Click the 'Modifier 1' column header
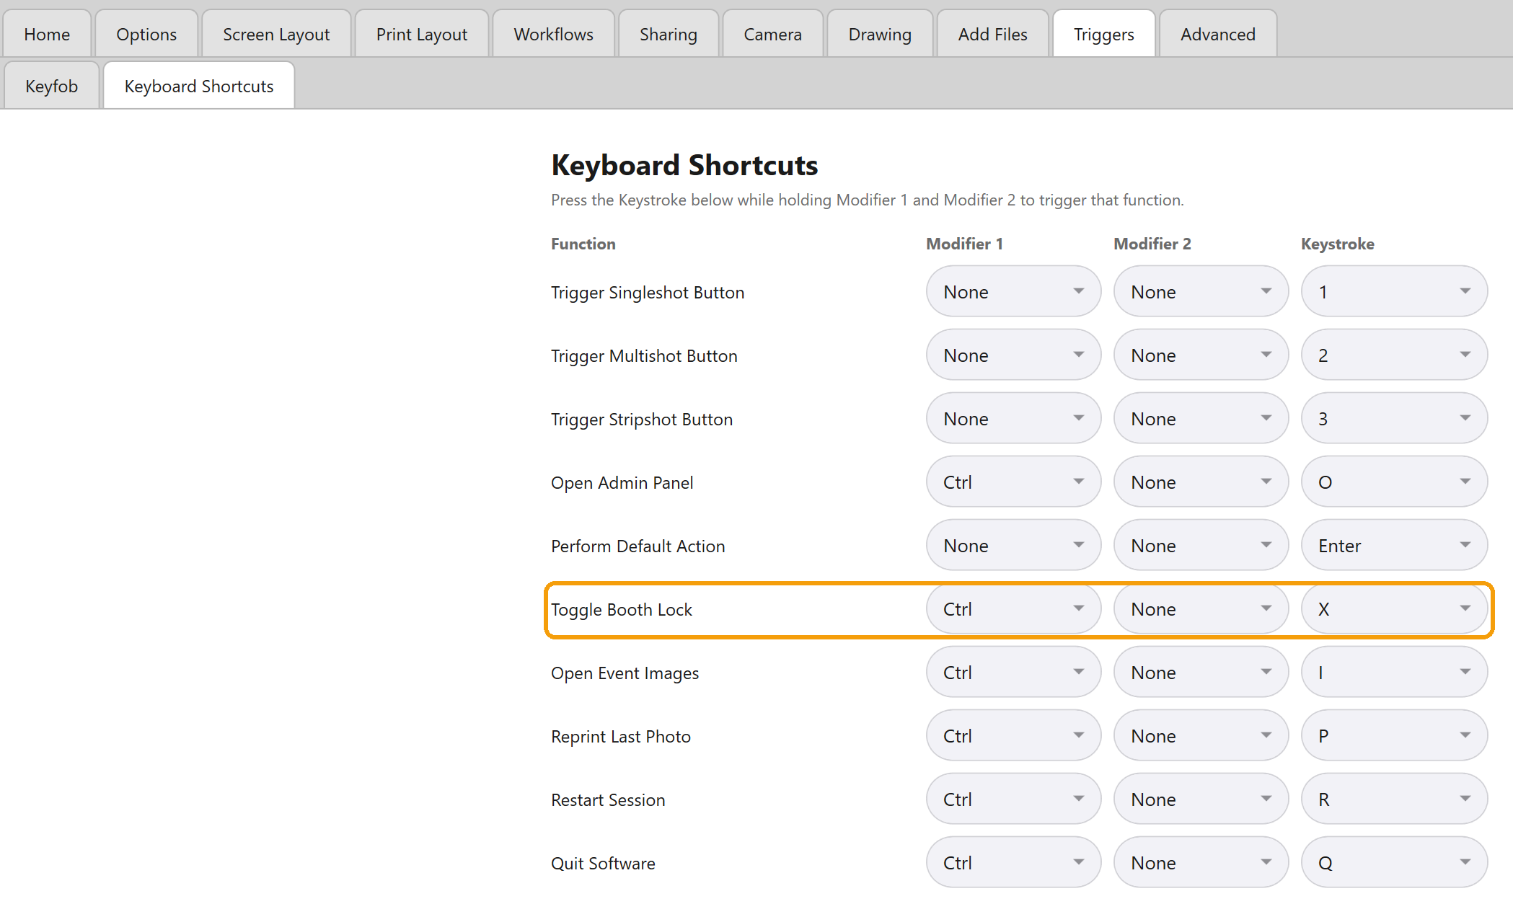 (964, 244)
